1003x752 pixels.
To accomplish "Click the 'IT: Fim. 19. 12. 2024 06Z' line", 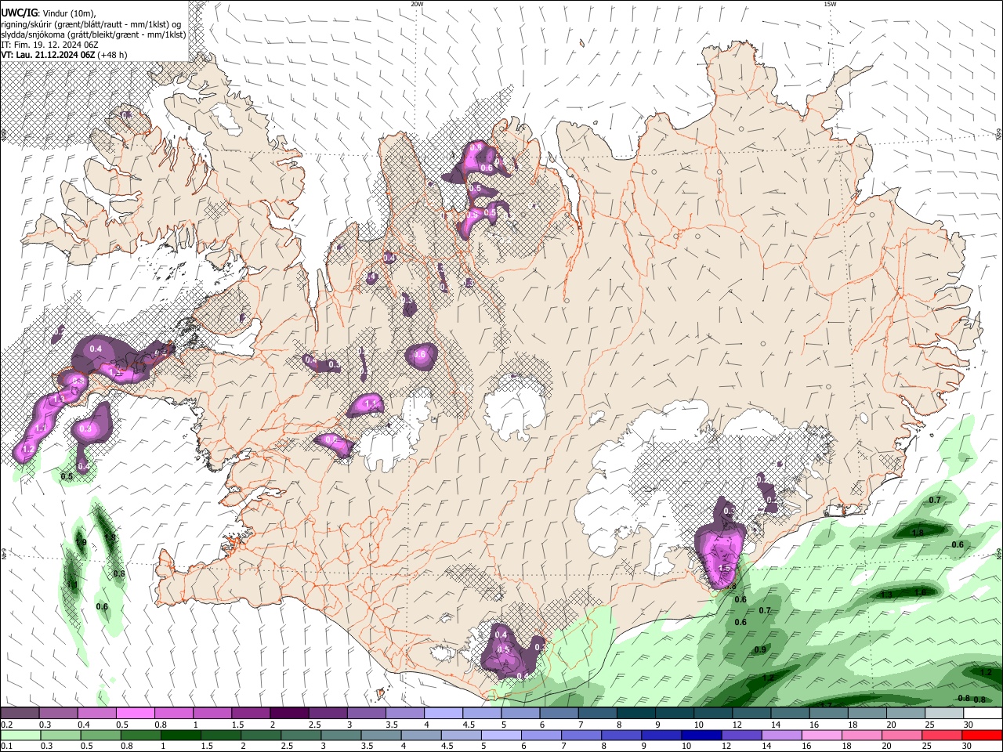I will 49,45.
